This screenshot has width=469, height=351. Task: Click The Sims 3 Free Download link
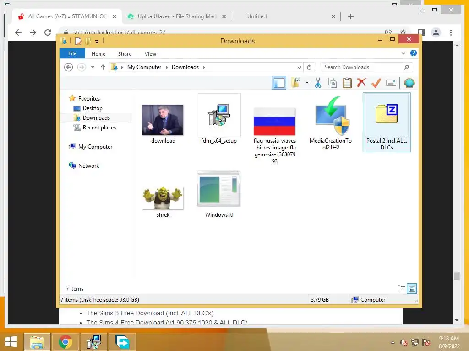tap(150, 313)
